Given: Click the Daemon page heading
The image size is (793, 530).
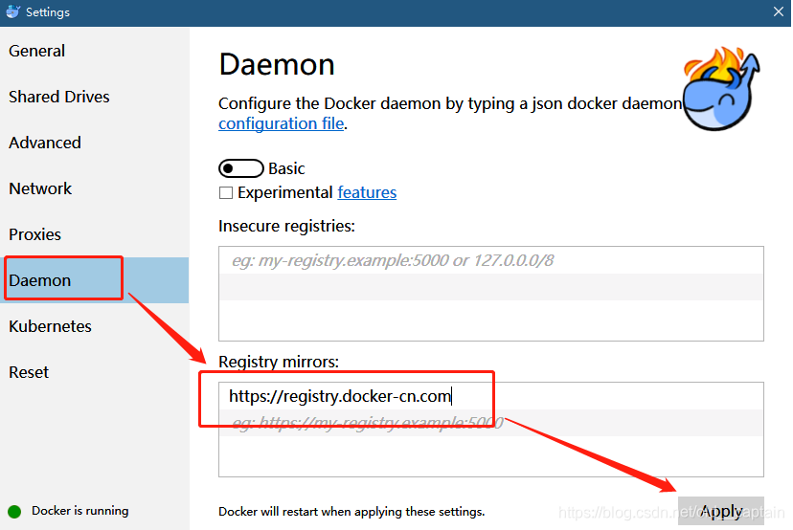Looking at the screenshot, I should coord(277,65).
